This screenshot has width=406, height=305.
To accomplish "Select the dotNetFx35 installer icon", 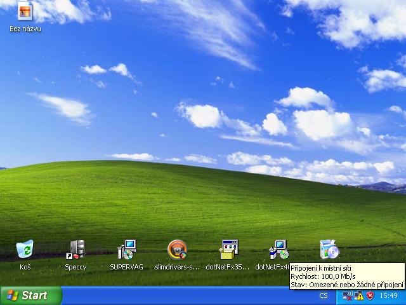I will (x=228, y=250).
